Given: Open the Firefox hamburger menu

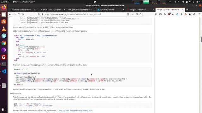Looking at the screenshot, I should pos(199,14).
